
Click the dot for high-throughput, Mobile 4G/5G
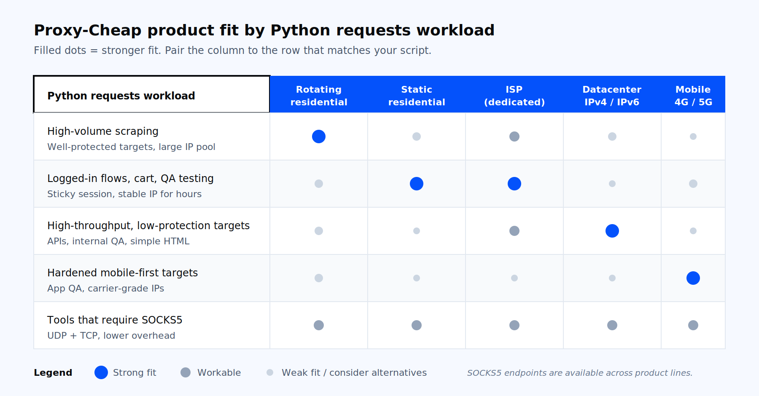point(693,231)
